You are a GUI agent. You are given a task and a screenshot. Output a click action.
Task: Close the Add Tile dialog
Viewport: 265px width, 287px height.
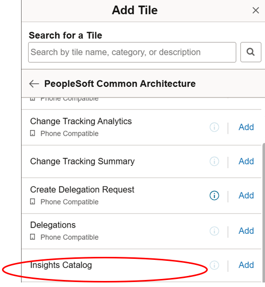[x=255, y=10]
